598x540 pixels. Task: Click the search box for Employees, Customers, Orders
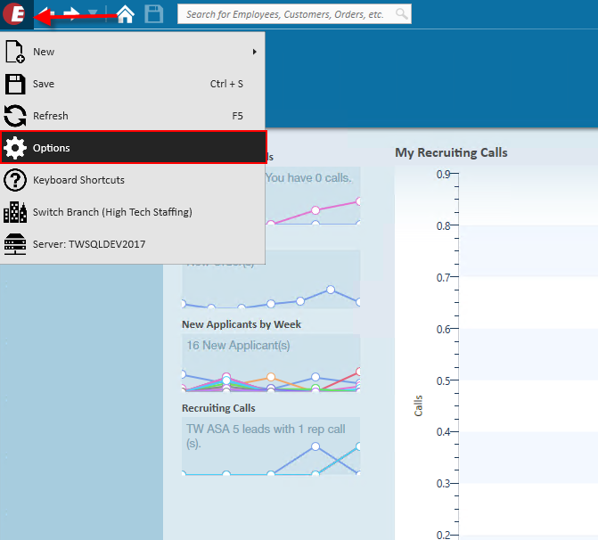[x=294, y=14]
